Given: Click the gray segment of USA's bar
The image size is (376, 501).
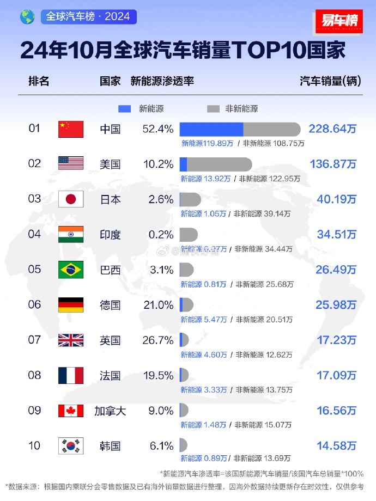Looking at the screenshot, I should pyautogui.click(x=219, y=164).
